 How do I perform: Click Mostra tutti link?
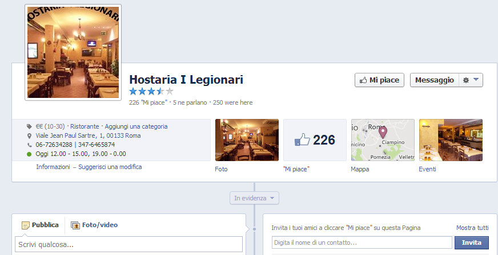coord(472,228)
